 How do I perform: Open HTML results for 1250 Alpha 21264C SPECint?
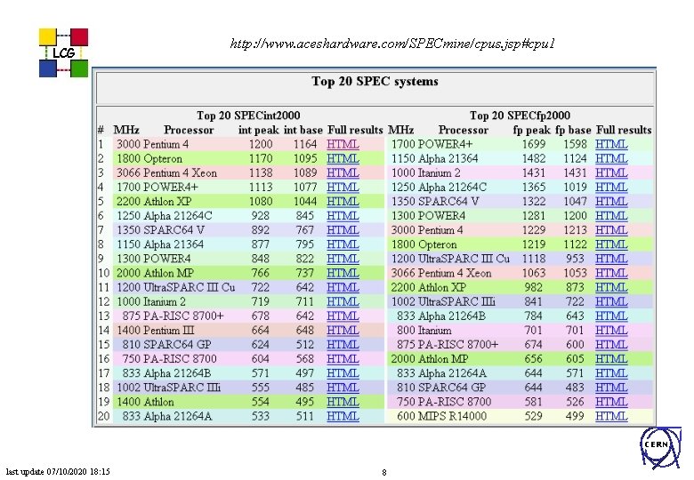tap(343, 216)
